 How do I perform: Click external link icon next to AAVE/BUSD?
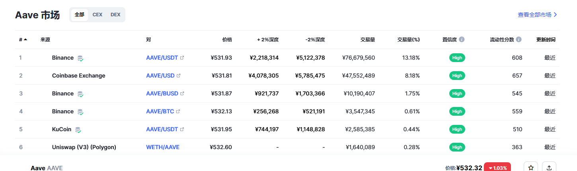(x=182, y=93)
